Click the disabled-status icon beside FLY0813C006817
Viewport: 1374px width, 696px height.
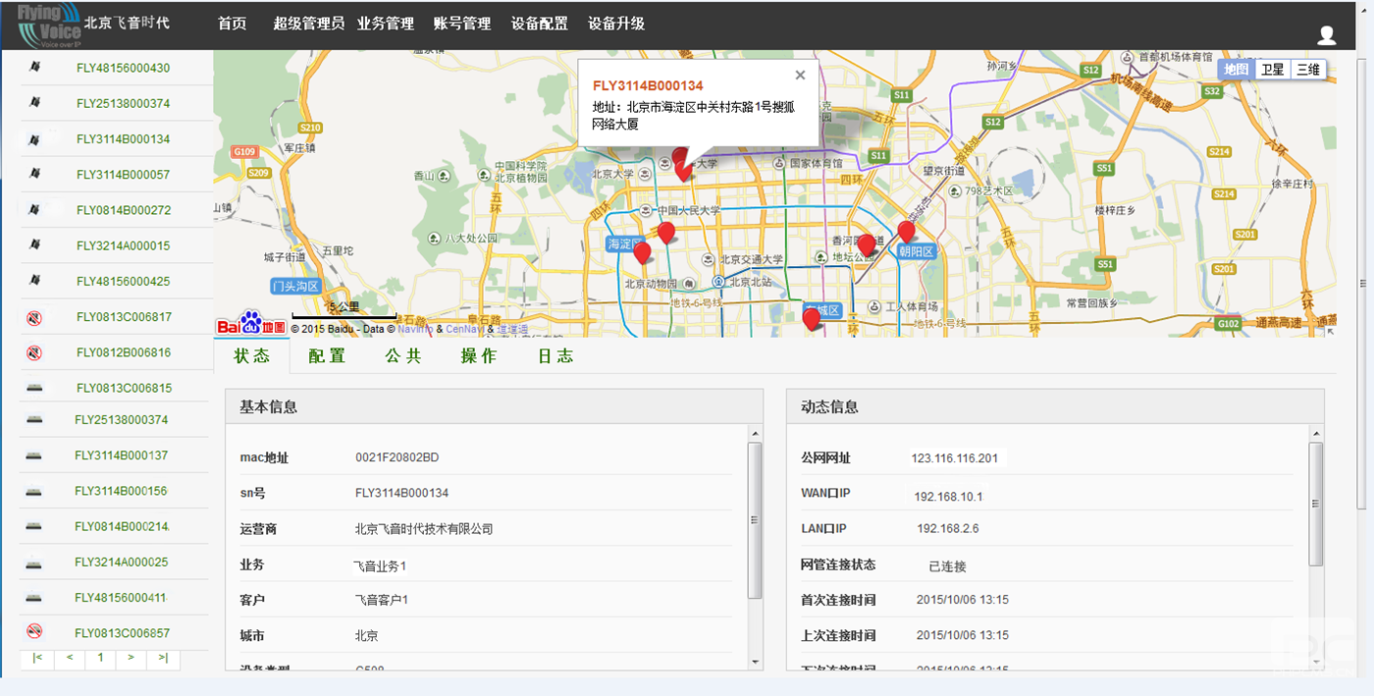[x=34, y=317]
